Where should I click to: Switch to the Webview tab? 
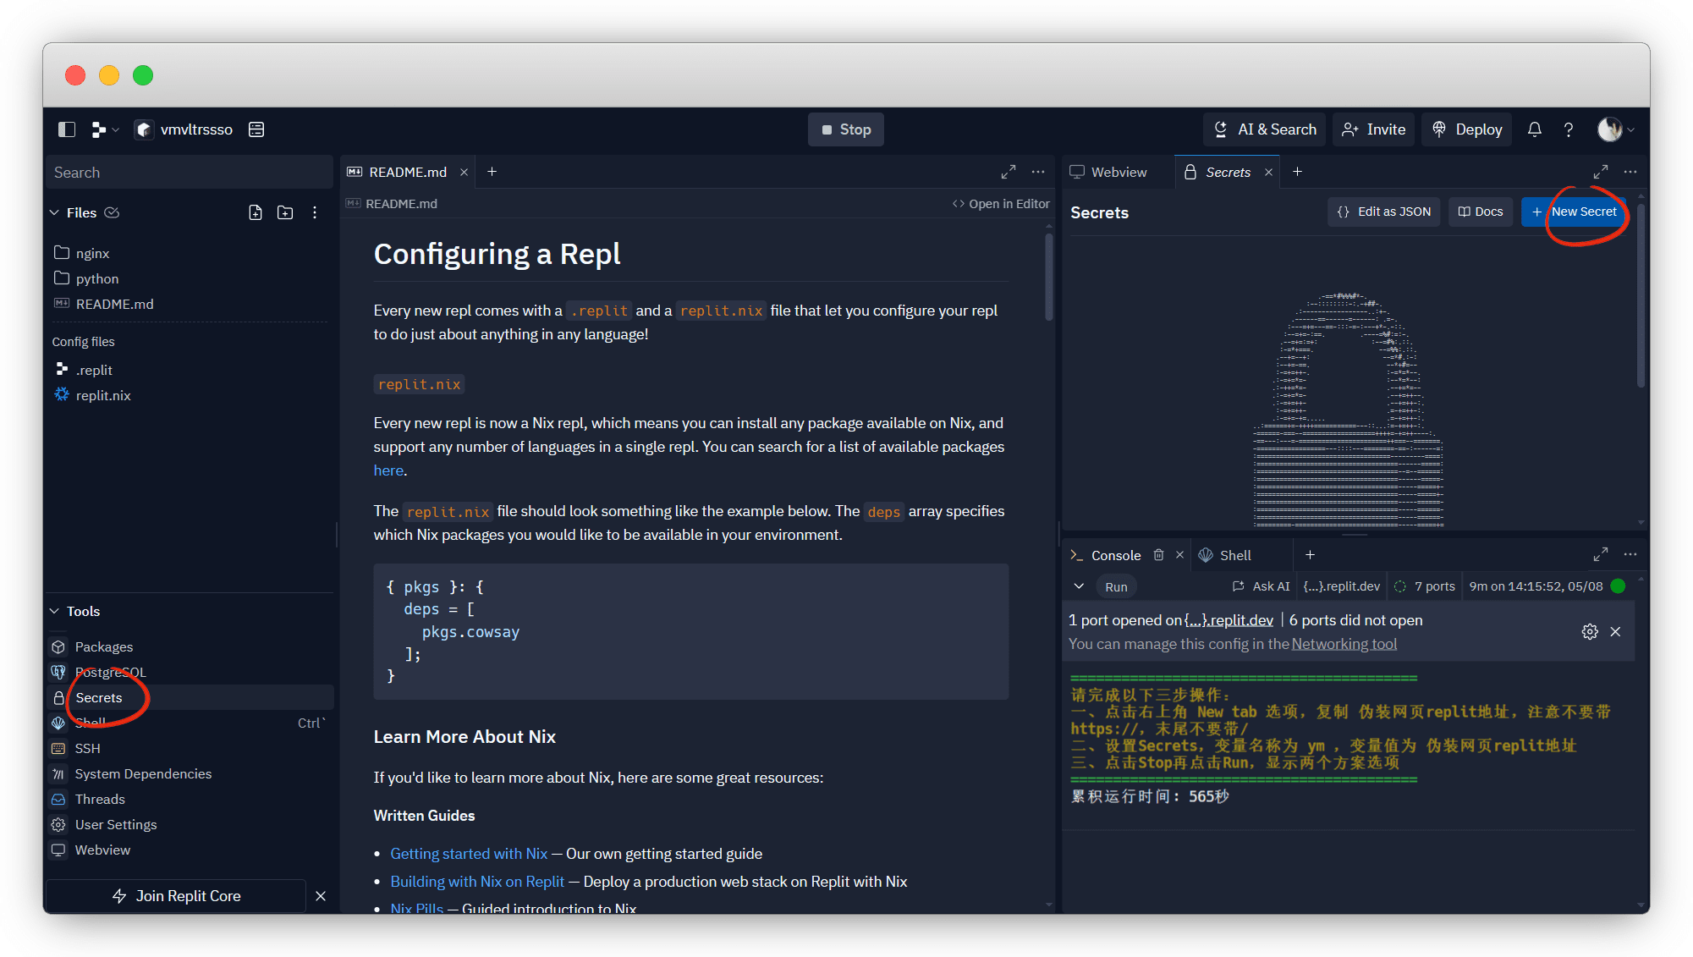1108,172
